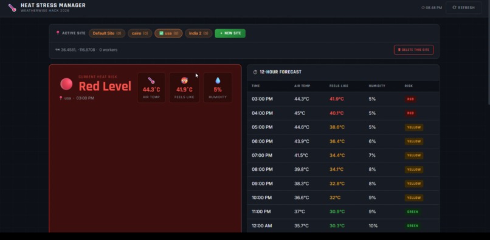Click the REFRESH button
The image size is (490, 240).
(463, 8)
